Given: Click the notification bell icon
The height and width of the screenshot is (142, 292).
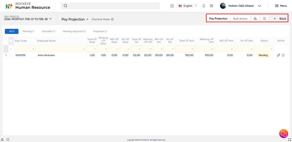Looking at the screenshot, I should pyautogui.click(x=204, y=6).
